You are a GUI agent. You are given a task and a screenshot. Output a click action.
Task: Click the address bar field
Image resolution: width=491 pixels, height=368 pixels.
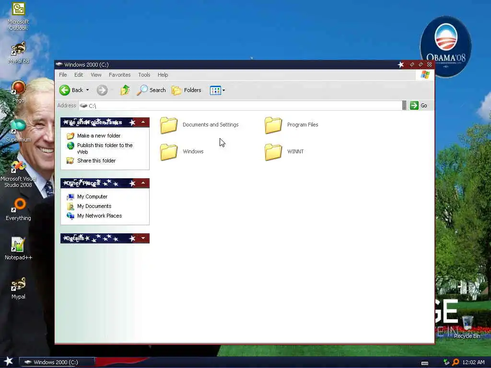click(240, 105)
